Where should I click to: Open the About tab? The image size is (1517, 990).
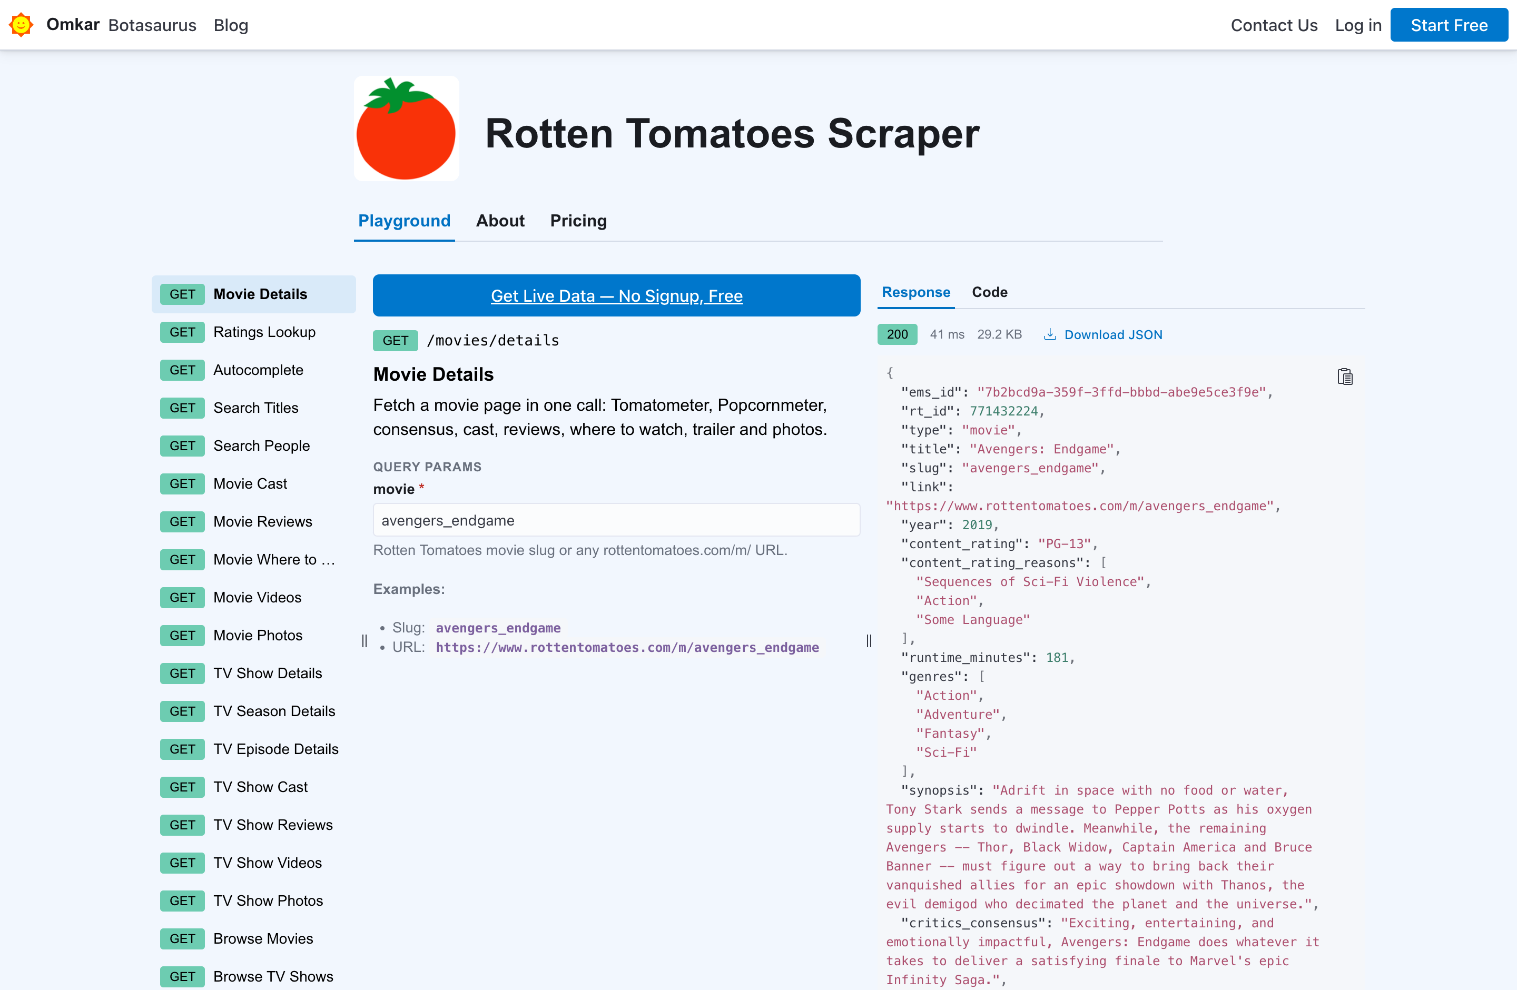pos(500,221)
